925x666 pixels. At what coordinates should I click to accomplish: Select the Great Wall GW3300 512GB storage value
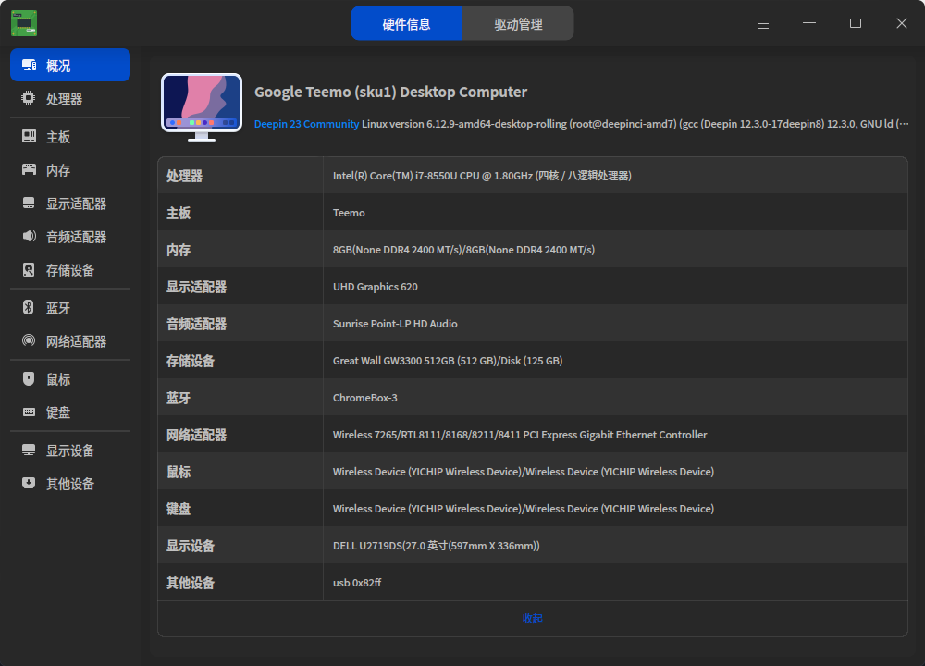point(448,361)
